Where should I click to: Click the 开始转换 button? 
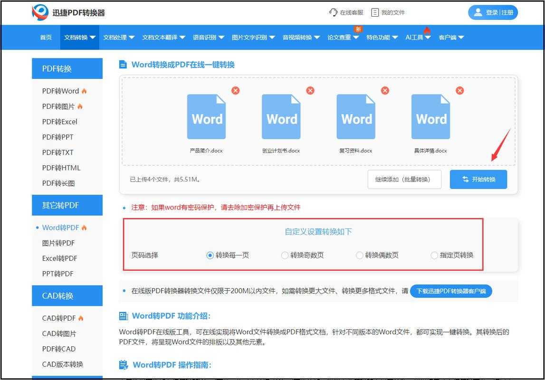click(x=478, y=179)
